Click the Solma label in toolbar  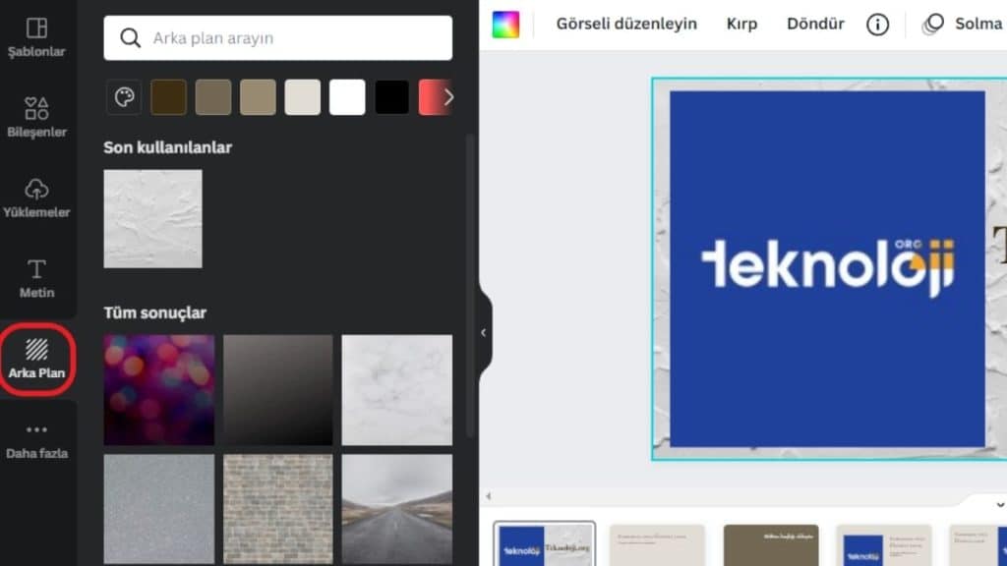tap(978, 24)
